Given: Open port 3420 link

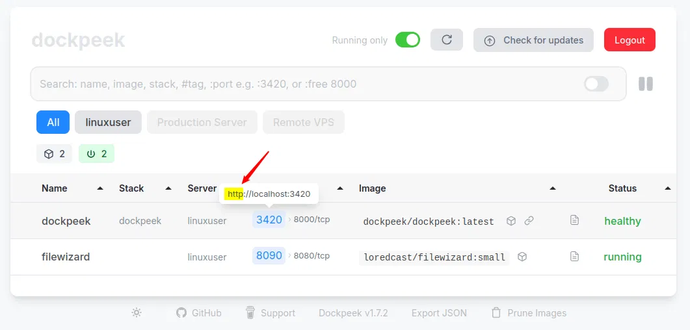Looking at the screenshot, I should click(269, 220).
